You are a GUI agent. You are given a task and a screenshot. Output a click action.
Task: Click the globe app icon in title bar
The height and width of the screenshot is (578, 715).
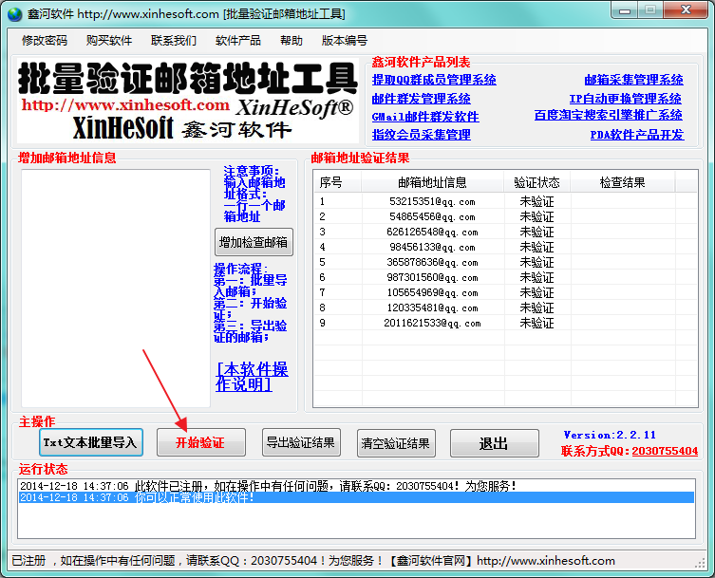(14, 14)
